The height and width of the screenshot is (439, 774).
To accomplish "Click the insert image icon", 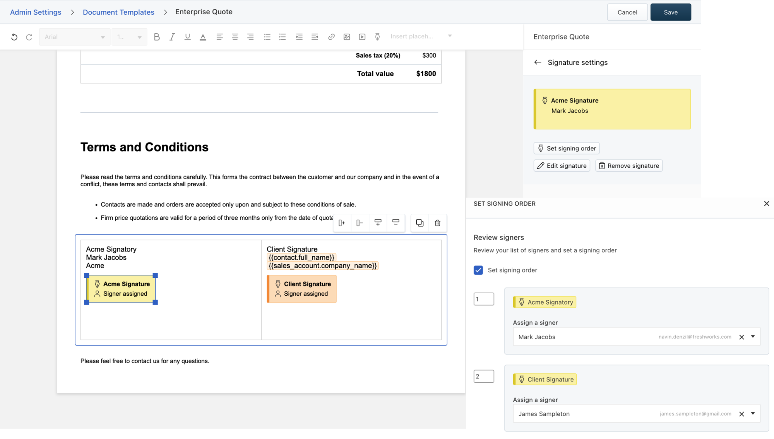I will pos(347,37).
